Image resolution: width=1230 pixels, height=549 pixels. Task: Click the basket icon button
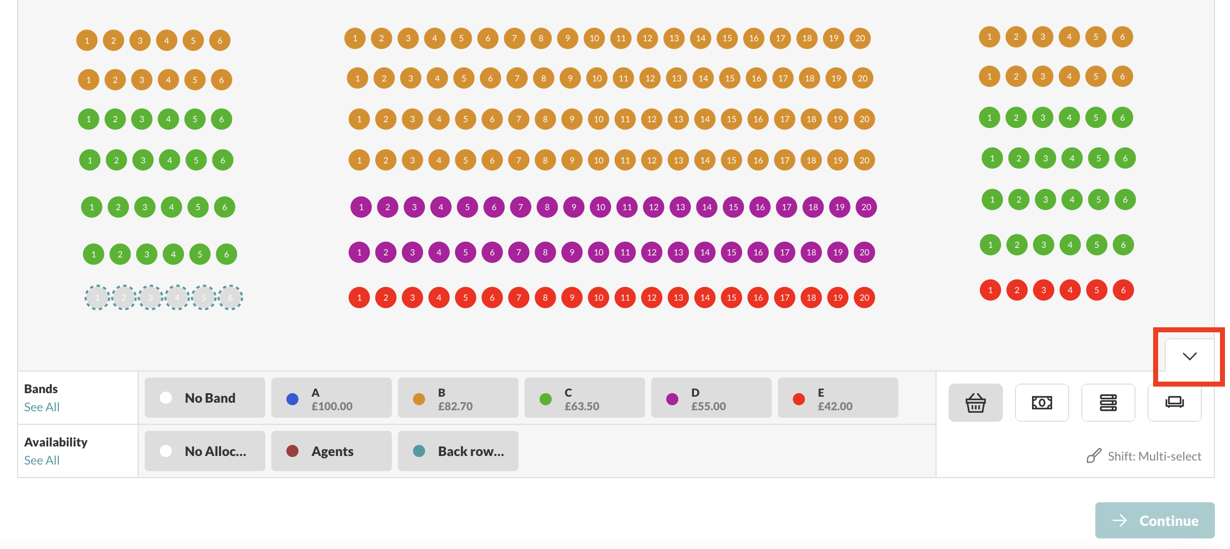(975, 403)
